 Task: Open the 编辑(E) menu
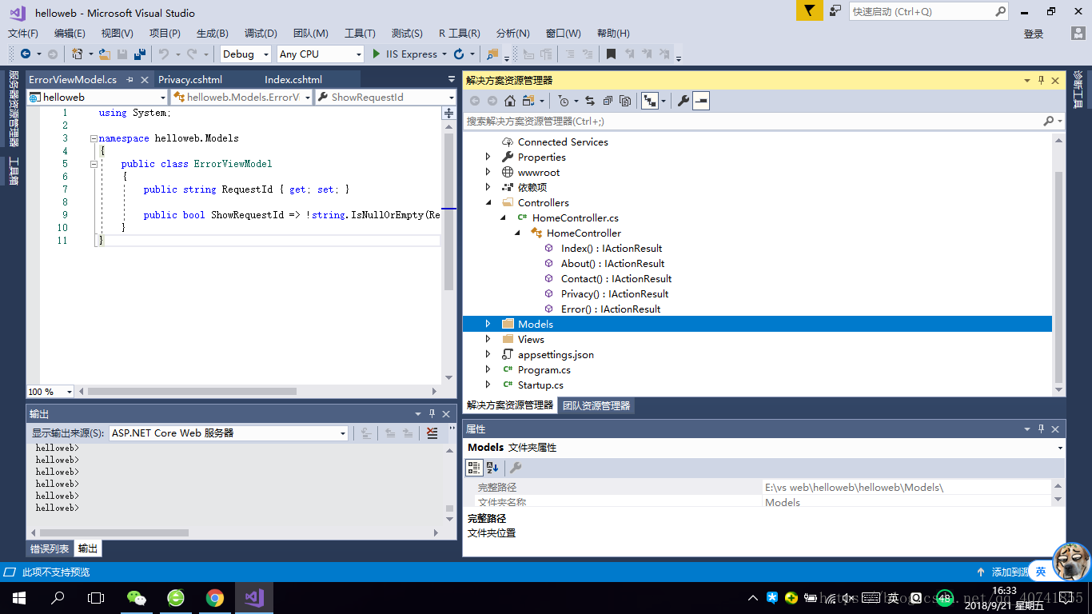(70, 34)
